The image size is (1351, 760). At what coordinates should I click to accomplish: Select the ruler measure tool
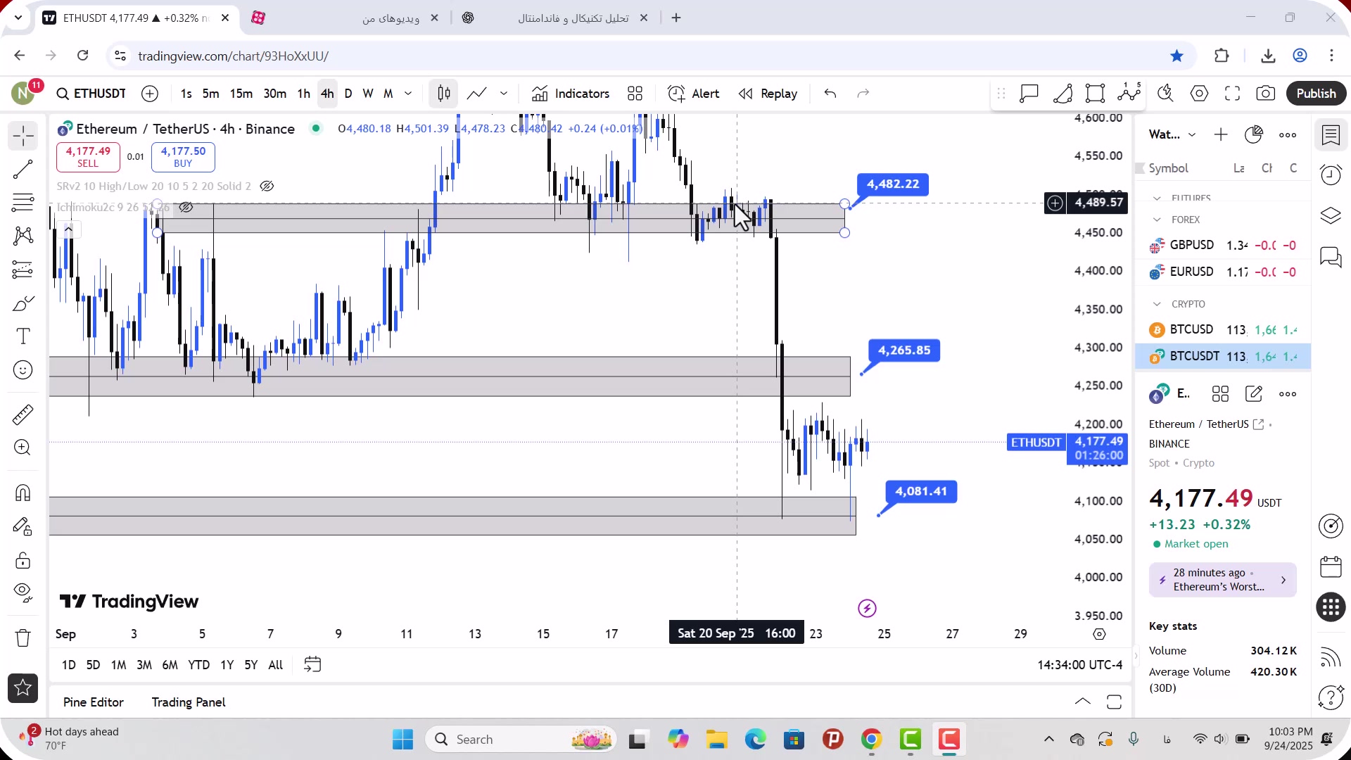click(23, 414)
